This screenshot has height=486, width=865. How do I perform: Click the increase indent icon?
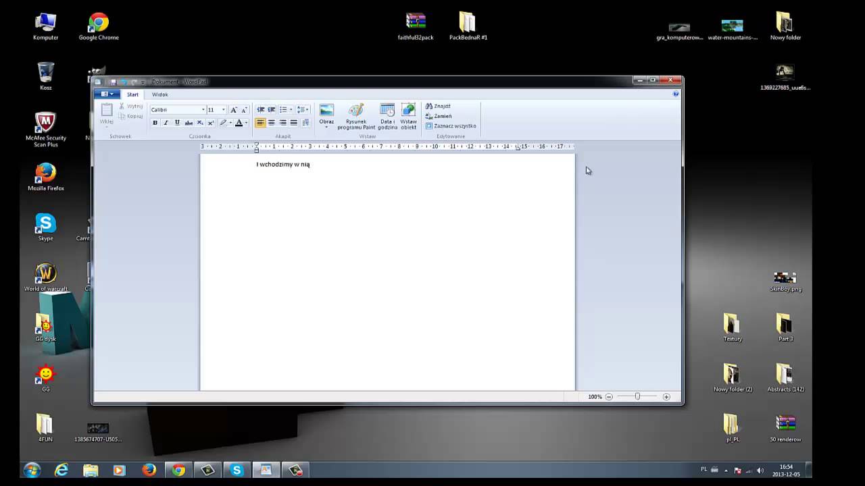click(x=271, y=109)
